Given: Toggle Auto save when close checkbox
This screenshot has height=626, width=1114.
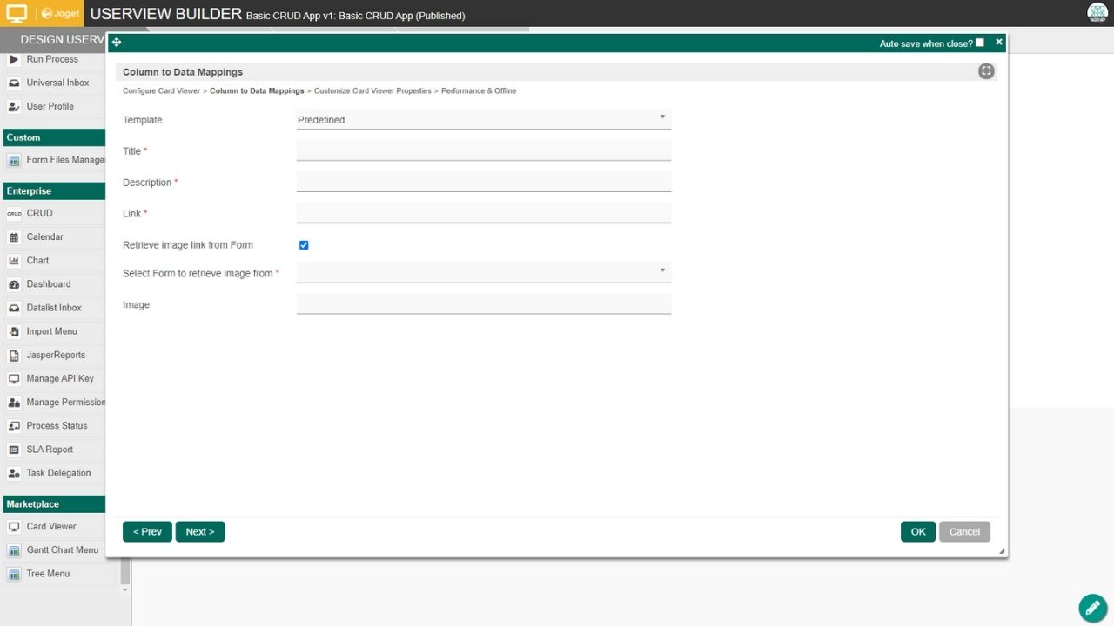Looking at the screenshot, I should click(x=980, y=43).
